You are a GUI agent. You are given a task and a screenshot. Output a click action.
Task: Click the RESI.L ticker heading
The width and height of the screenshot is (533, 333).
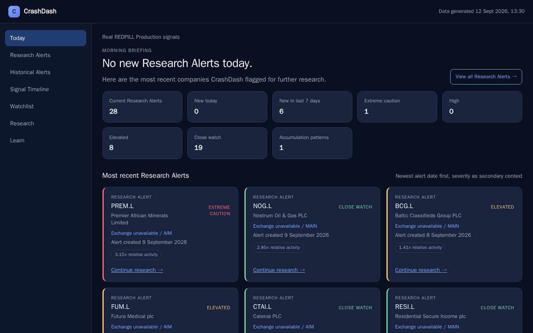(x=405, y=307)
